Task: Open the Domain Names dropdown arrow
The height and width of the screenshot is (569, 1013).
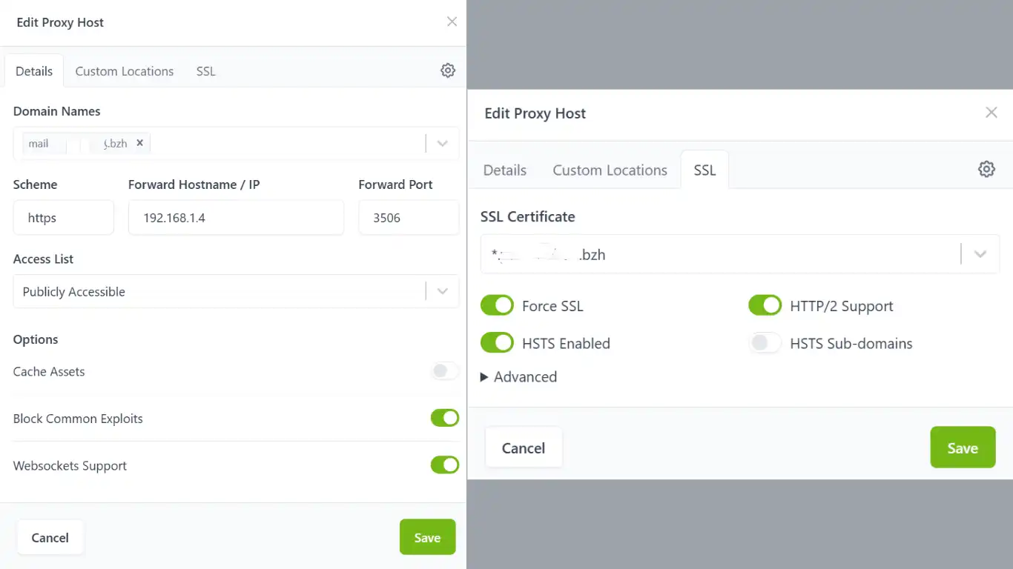Action: point(443,144)
